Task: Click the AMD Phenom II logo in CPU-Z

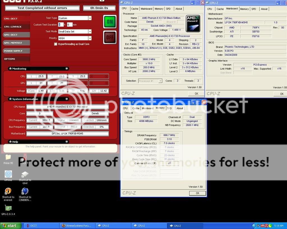Action: (x=193, y=23)
